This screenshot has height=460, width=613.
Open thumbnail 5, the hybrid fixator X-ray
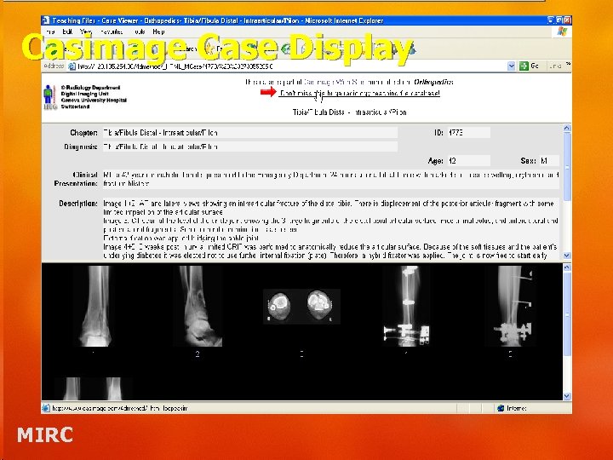tap(511, 307)
